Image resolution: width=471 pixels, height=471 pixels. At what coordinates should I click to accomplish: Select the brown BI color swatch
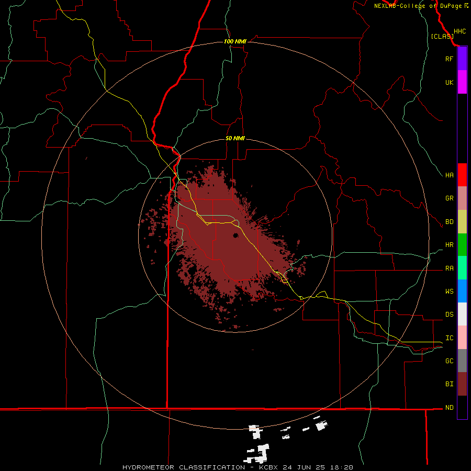click(462, 384)
